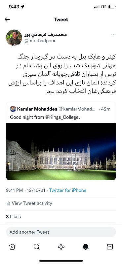122x264 pixels.
Task: Open View Tweet activity
Action: click(32, 203)
